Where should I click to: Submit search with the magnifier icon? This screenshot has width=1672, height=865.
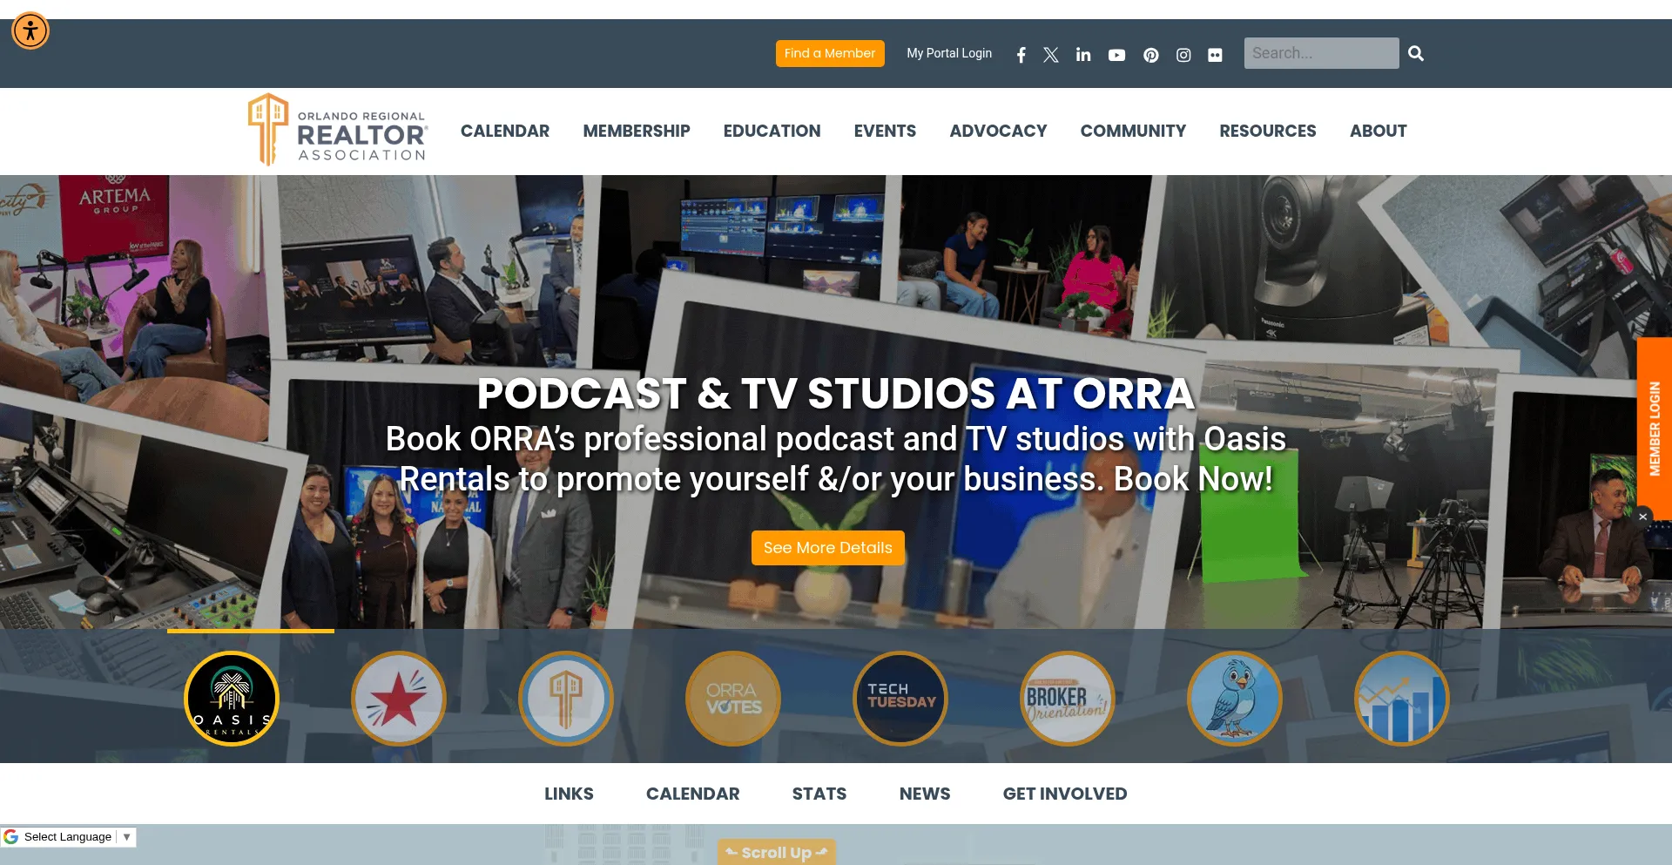tap(1416, 53)
